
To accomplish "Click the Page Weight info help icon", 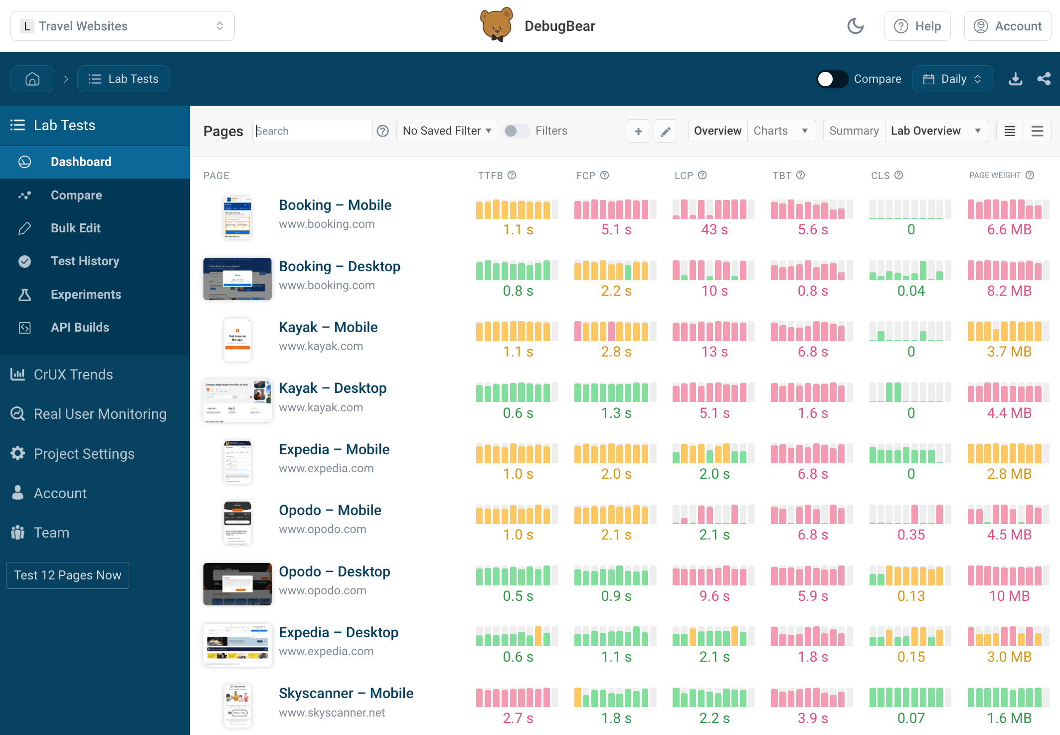I will coord(1030,175).
